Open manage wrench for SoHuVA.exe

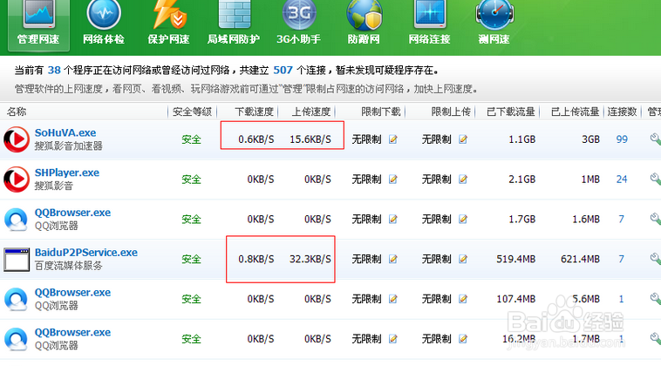tap(656, 139)
